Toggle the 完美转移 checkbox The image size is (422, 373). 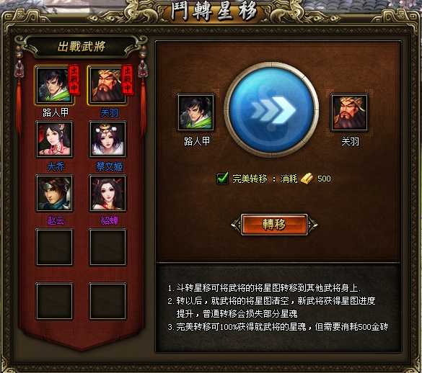pyautogui.click(x=223, y=178)
